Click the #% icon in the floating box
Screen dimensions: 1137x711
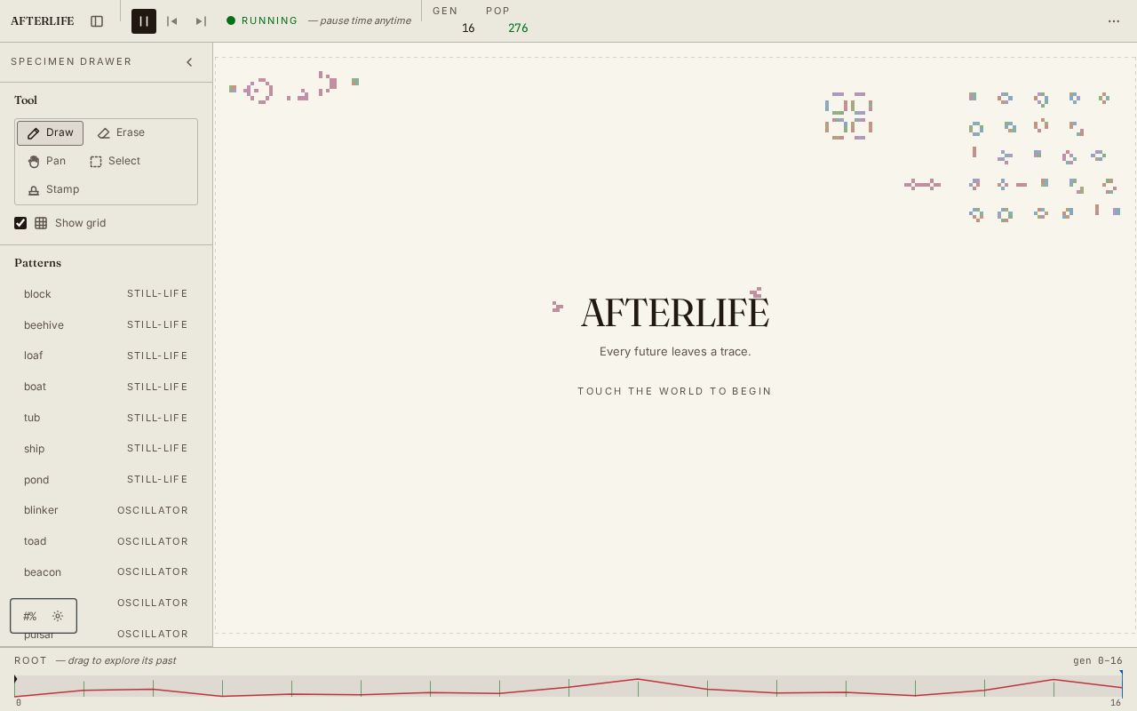click(x=30, y=616)
